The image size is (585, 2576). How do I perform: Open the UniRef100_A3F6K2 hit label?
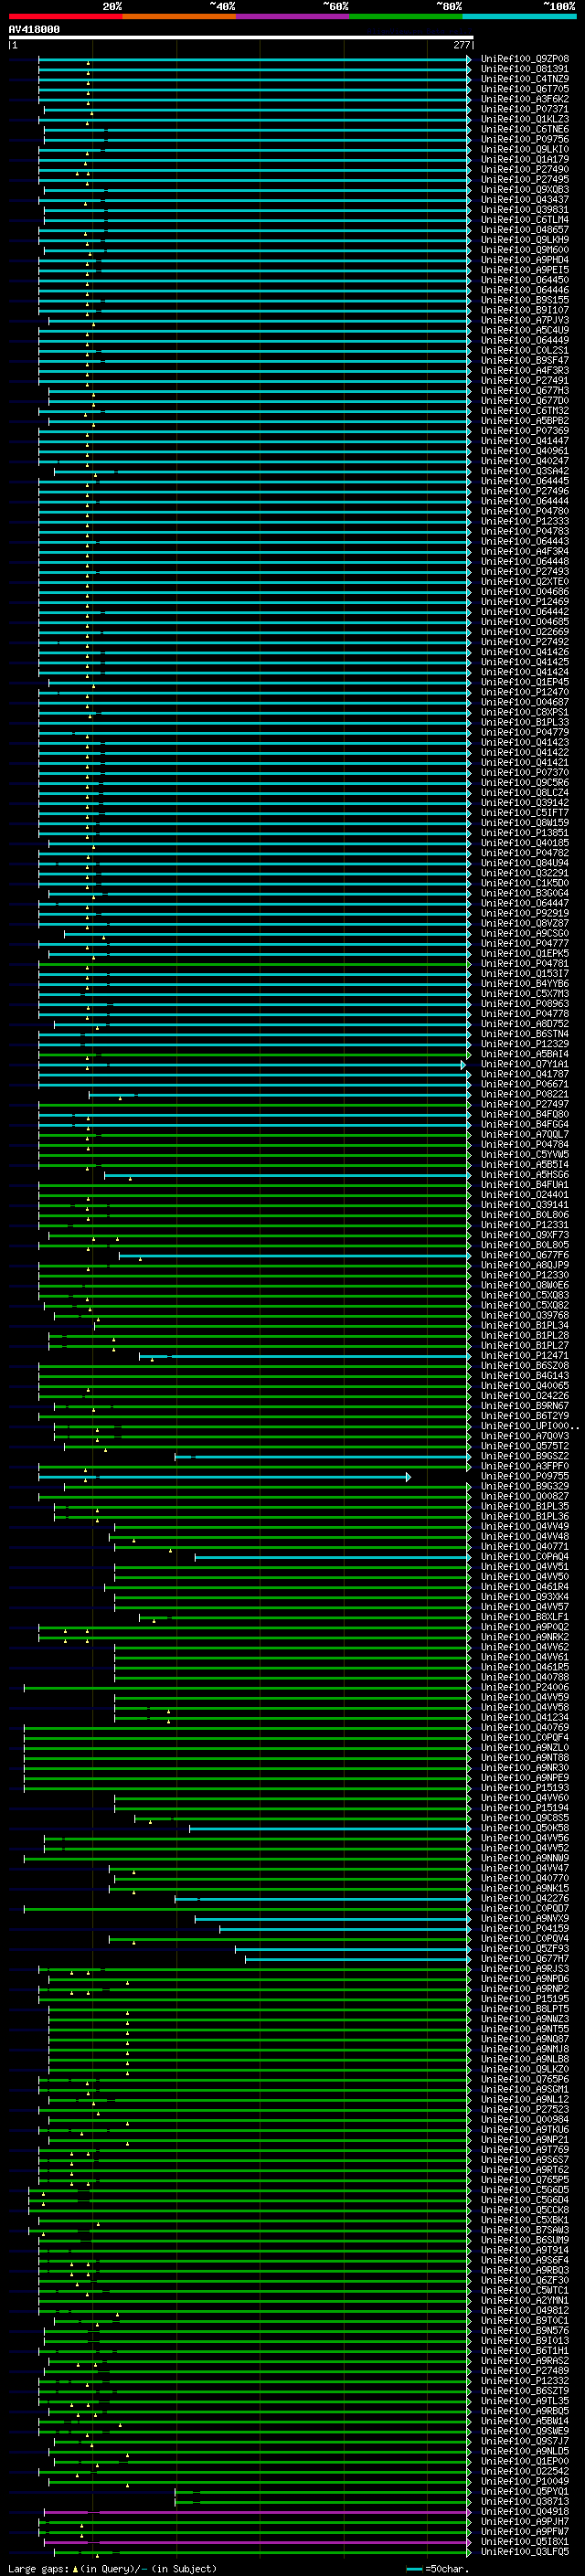(525, 99)
